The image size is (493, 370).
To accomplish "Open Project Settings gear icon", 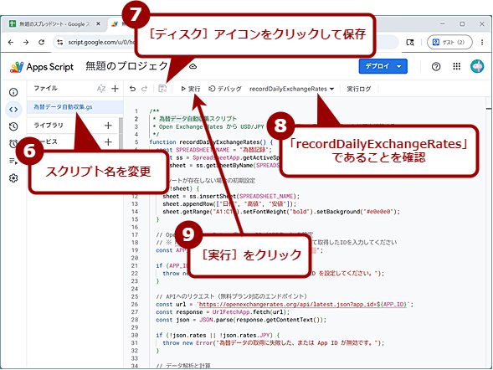I will click(13, 178).
